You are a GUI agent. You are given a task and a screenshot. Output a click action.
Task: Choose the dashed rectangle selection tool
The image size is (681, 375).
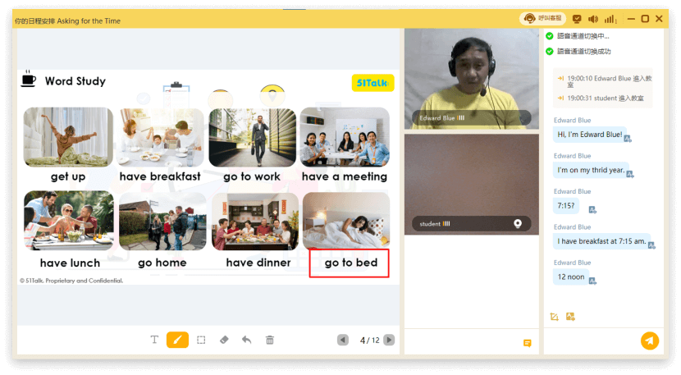click(x=201, y=340)
